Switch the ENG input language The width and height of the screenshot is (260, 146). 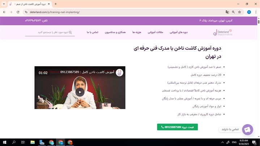234,142
